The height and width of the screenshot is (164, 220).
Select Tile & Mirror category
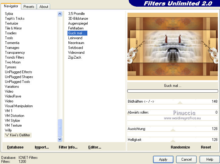coord(13,28)
